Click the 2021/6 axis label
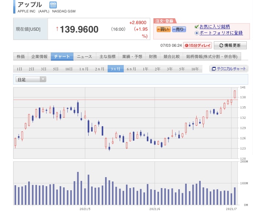 [x=155, y=209]
